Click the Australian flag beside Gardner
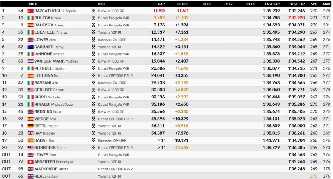 pos(30,47)
